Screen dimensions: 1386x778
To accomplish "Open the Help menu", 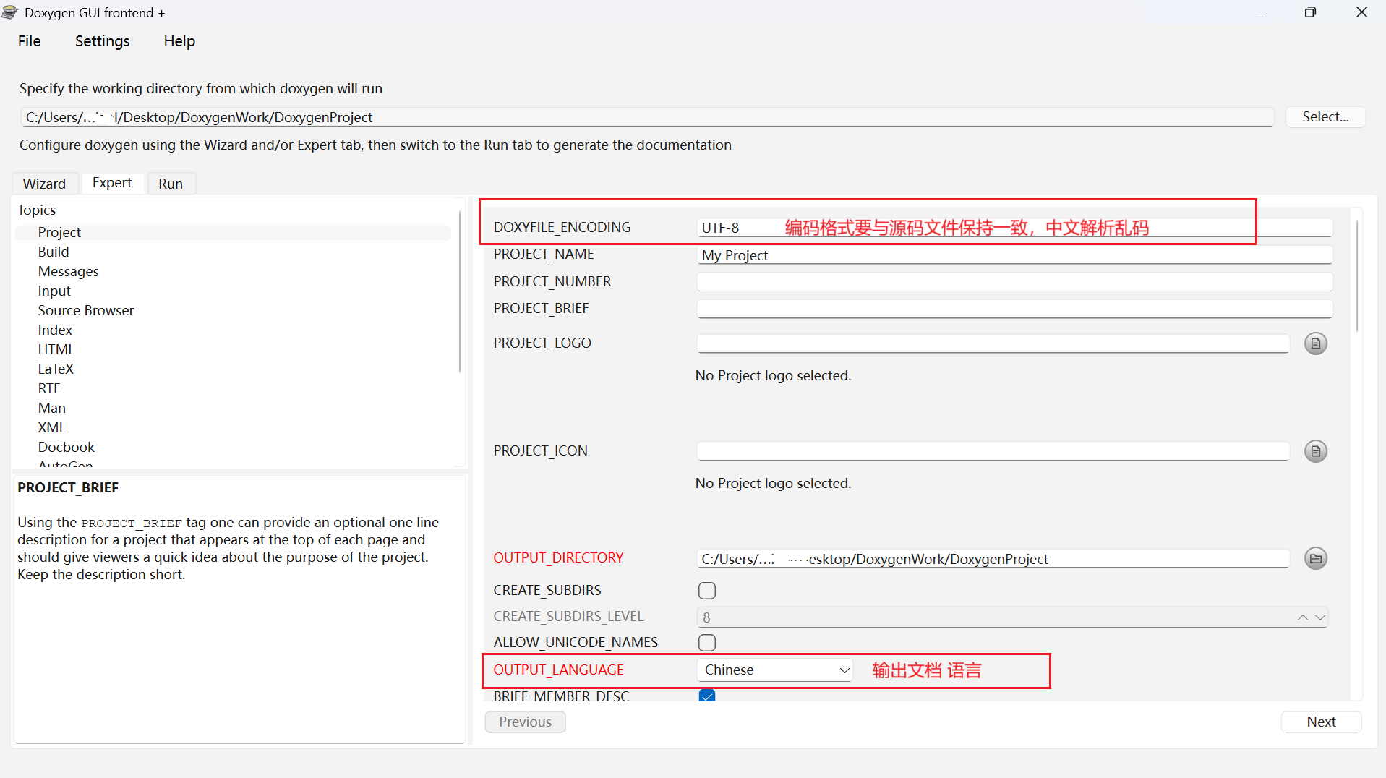I will pos(179,41).
